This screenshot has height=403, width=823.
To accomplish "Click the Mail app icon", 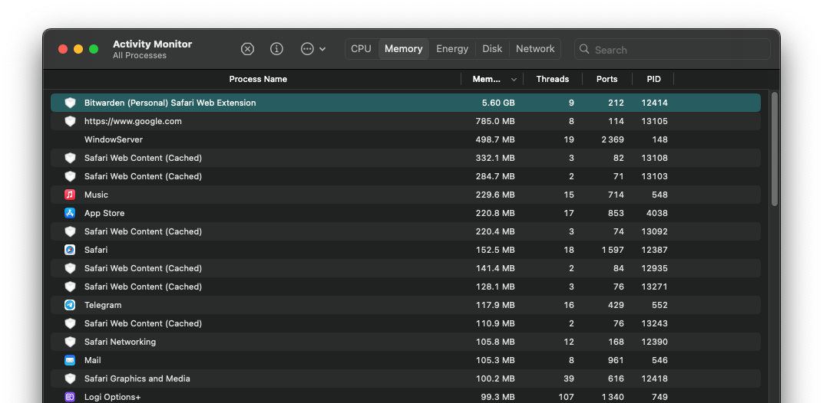I will 70,360.
